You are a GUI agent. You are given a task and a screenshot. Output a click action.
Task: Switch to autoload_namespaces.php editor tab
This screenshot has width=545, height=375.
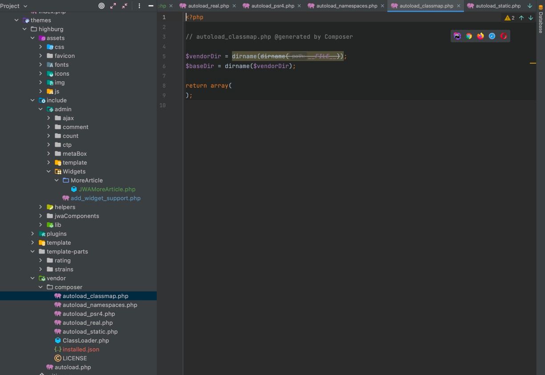point(346,6)
